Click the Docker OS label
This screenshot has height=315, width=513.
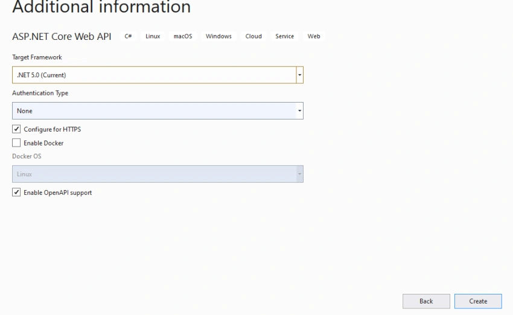point(27,156)
